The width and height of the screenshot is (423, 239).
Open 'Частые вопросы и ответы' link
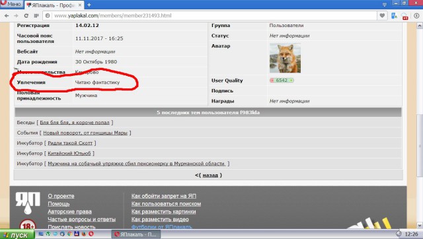(x=81, y=219)
